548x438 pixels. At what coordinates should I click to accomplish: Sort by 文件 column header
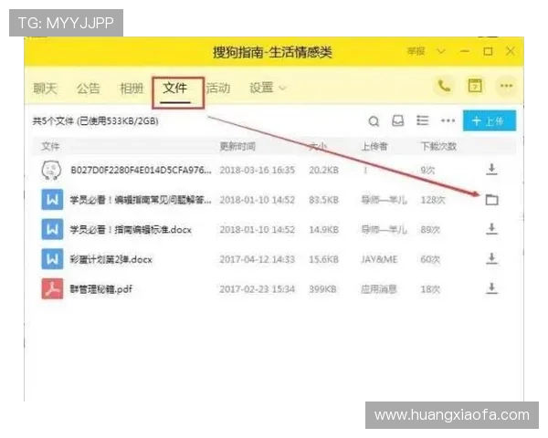pos(50,146)
